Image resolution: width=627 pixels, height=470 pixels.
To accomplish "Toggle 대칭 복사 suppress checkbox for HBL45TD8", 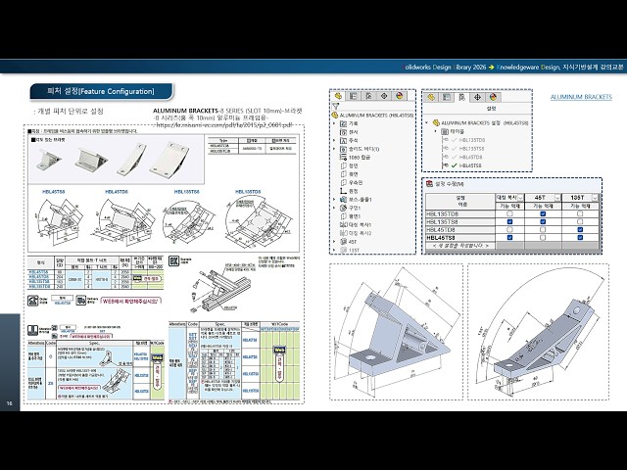I will [509, 229].
